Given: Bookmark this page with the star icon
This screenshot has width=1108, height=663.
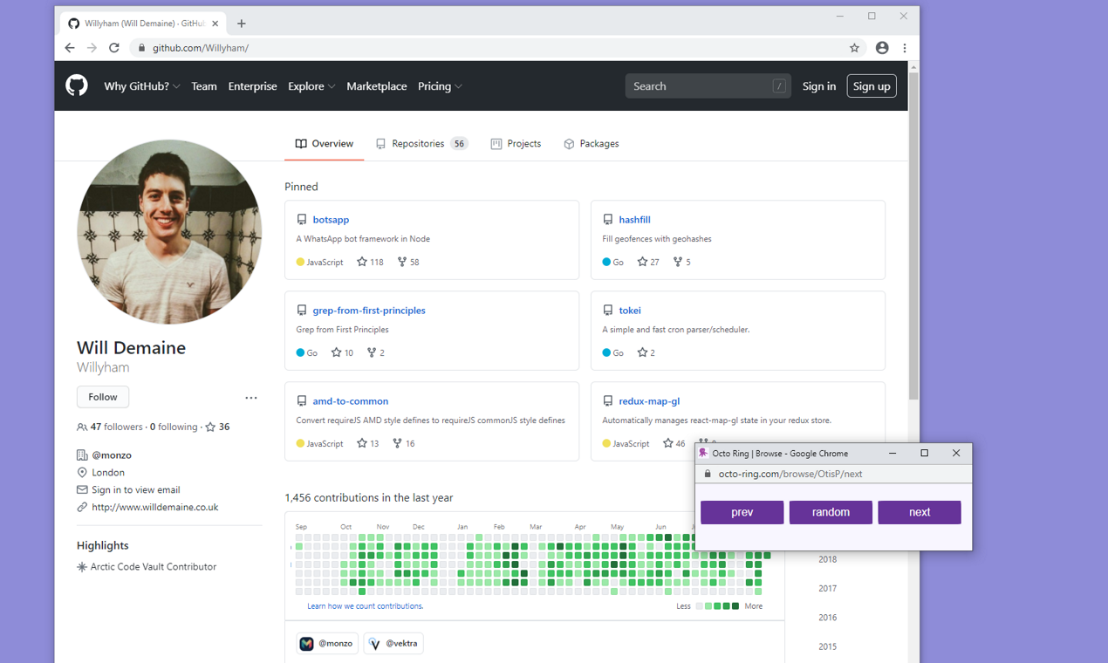Looking at the screenshot, I should pyautogui.click(x=854, y=48).
